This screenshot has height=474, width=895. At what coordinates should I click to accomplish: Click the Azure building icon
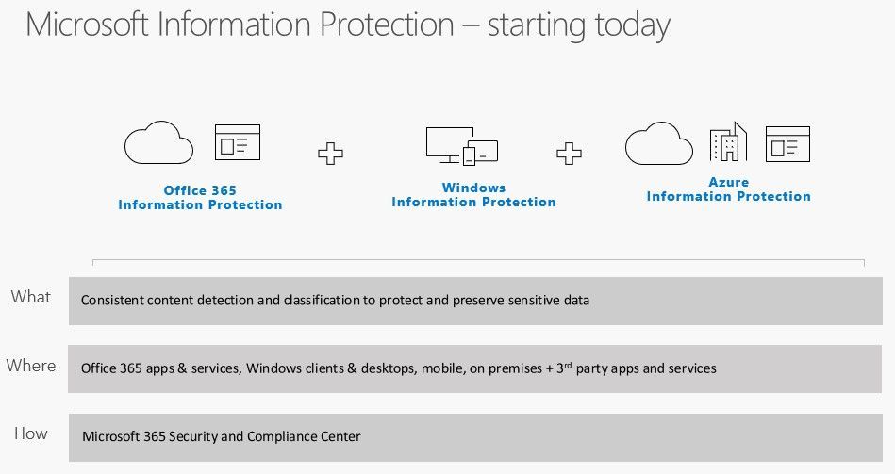727,143
